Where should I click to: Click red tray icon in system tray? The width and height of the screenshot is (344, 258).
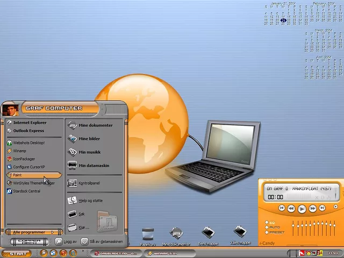(302, 253)
